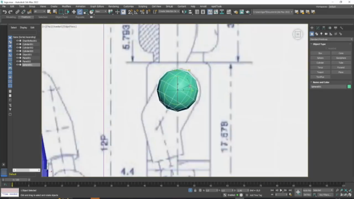Activate the Select and Move tool
Image resolution: width=354 pixels, height=199 pixels.
point(74,12)
